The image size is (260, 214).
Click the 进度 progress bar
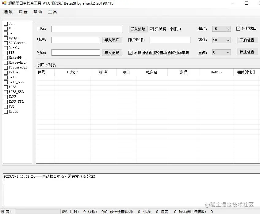(x=38, y=212)
